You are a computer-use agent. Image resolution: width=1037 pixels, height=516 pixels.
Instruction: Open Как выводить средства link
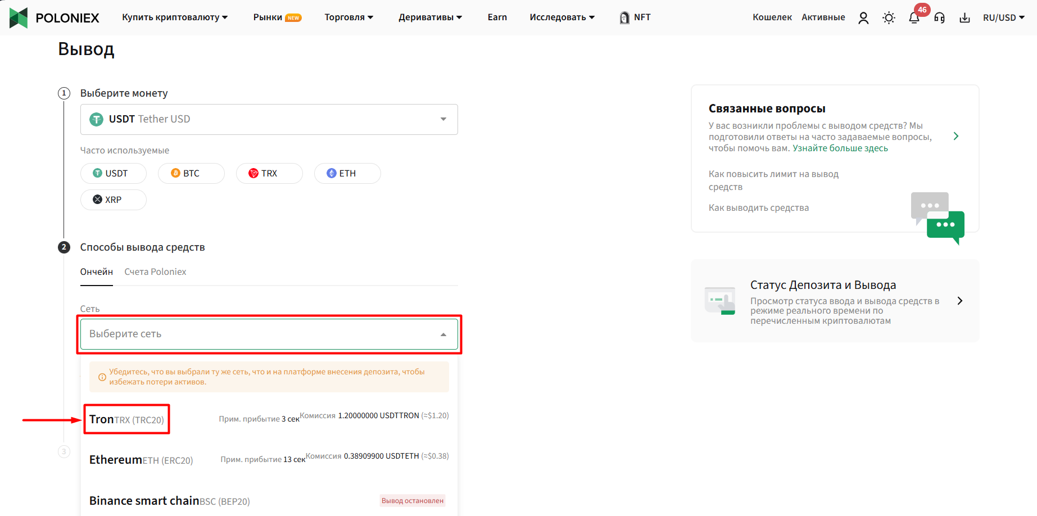pyautogui.click(x=759, y=208)
